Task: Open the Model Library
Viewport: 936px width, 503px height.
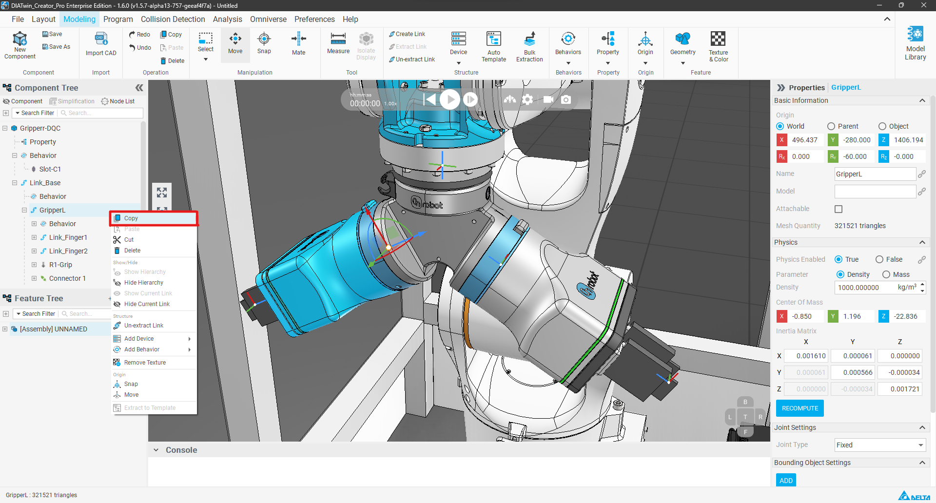Action: (915, 43)
